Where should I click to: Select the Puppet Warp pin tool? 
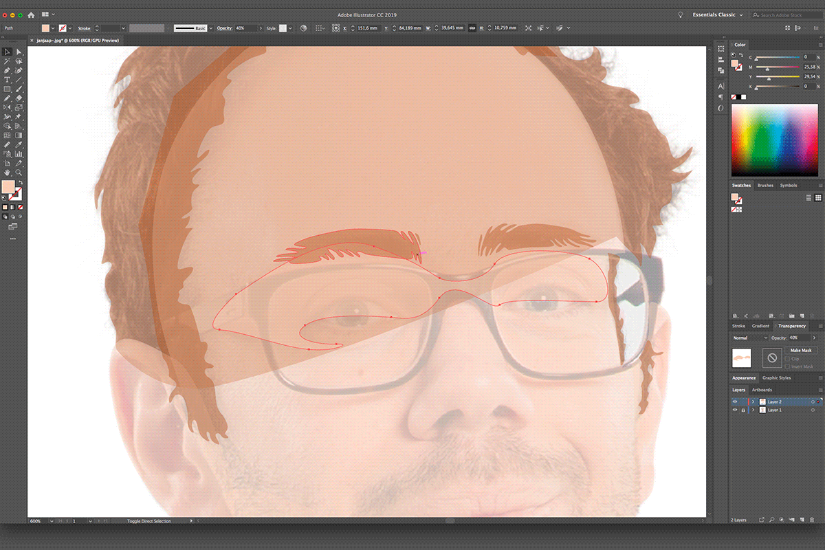click(x=19, y=117)
